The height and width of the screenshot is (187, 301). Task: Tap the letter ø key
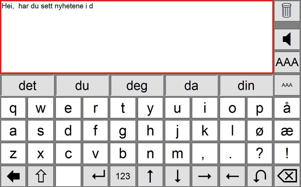[260, 130]
